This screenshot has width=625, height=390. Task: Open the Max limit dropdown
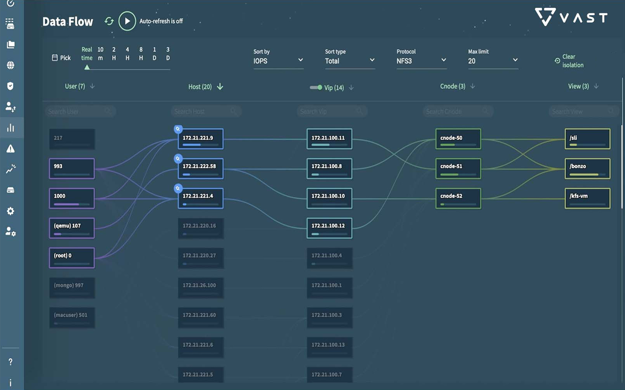tap(492, 61)
